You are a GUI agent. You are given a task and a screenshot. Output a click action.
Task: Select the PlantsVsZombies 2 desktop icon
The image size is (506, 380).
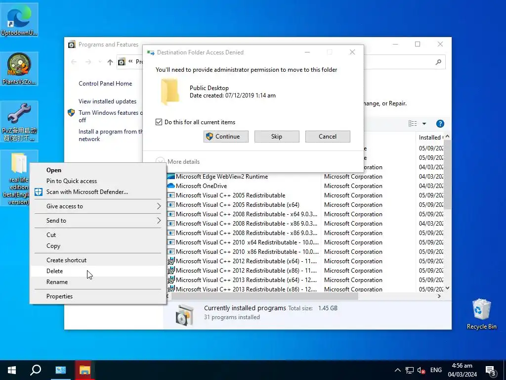click(x=19, y=68)
